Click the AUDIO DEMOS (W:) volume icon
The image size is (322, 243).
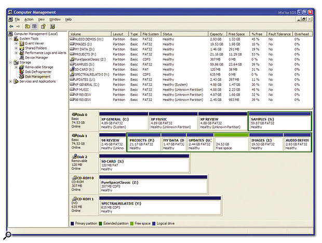coord(72,39)
